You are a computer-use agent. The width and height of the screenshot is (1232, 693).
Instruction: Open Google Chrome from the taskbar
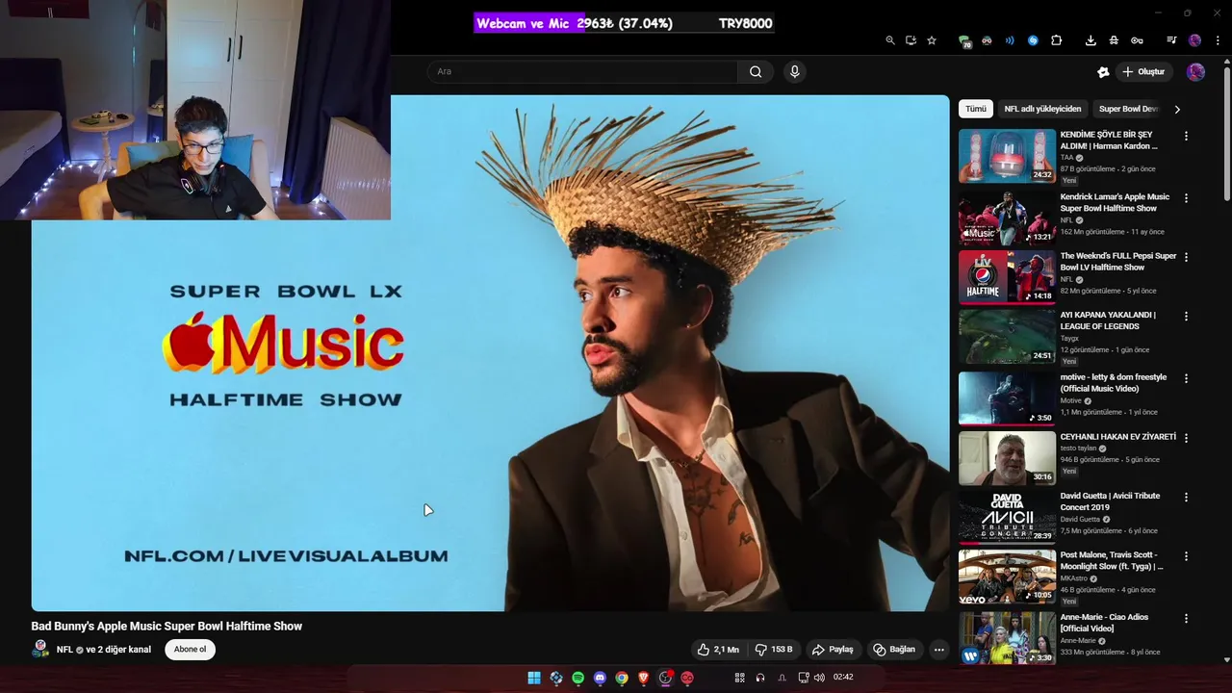click(622, 678)
